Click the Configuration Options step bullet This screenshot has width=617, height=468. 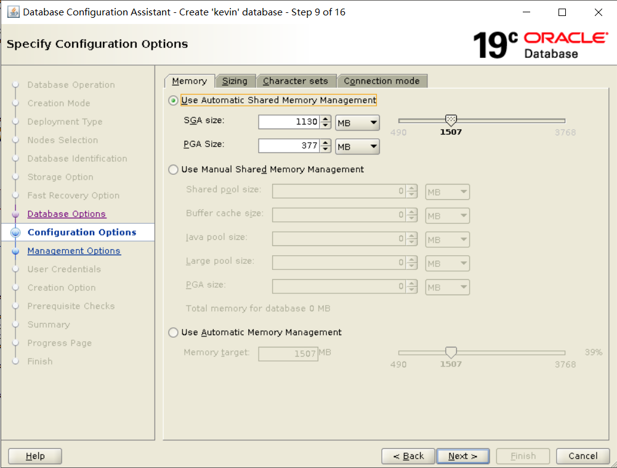click(16, 232)
